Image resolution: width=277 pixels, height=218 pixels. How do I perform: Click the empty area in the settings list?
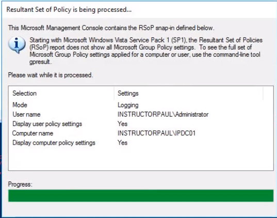point(141,159)
